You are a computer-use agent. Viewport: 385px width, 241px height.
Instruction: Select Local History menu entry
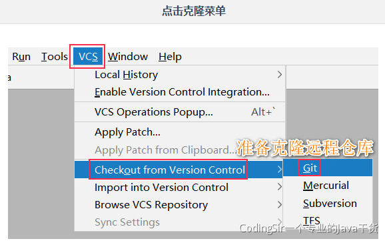pyautogui.click(x=180, y=75)
